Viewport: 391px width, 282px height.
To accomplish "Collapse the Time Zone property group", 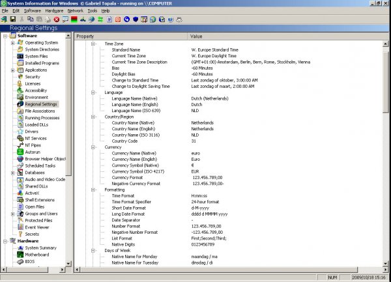I will (93, 43).
